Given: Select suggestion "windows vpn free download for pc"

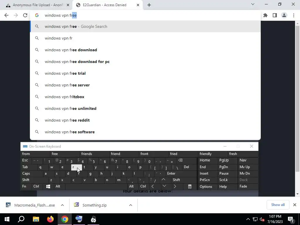Looking at the screenshot, I should tap(145, 62).
